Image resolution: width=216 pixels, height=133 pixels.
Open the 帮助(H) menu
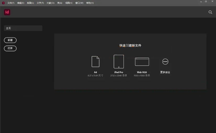pos(90,3)
